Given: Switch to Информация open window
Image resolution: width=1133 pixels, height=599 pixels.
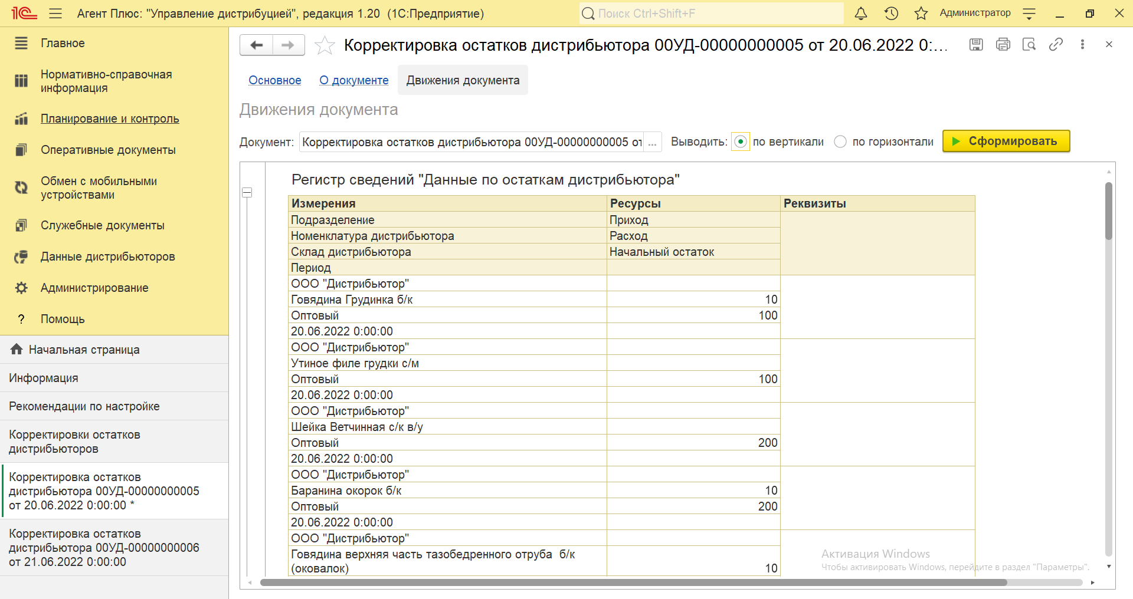Looking at the screenshot, I should tap(114, 378).
